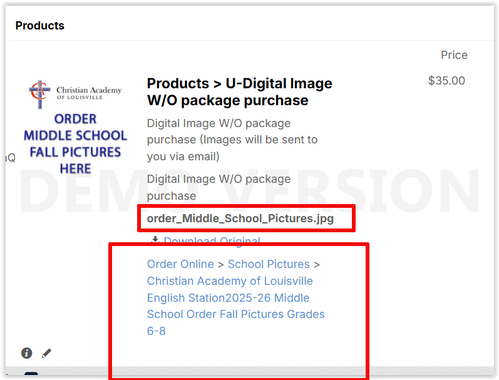Click second 'Digital Image W/O package purchase' line
This screenshot has height=380, width=499.
219,187
